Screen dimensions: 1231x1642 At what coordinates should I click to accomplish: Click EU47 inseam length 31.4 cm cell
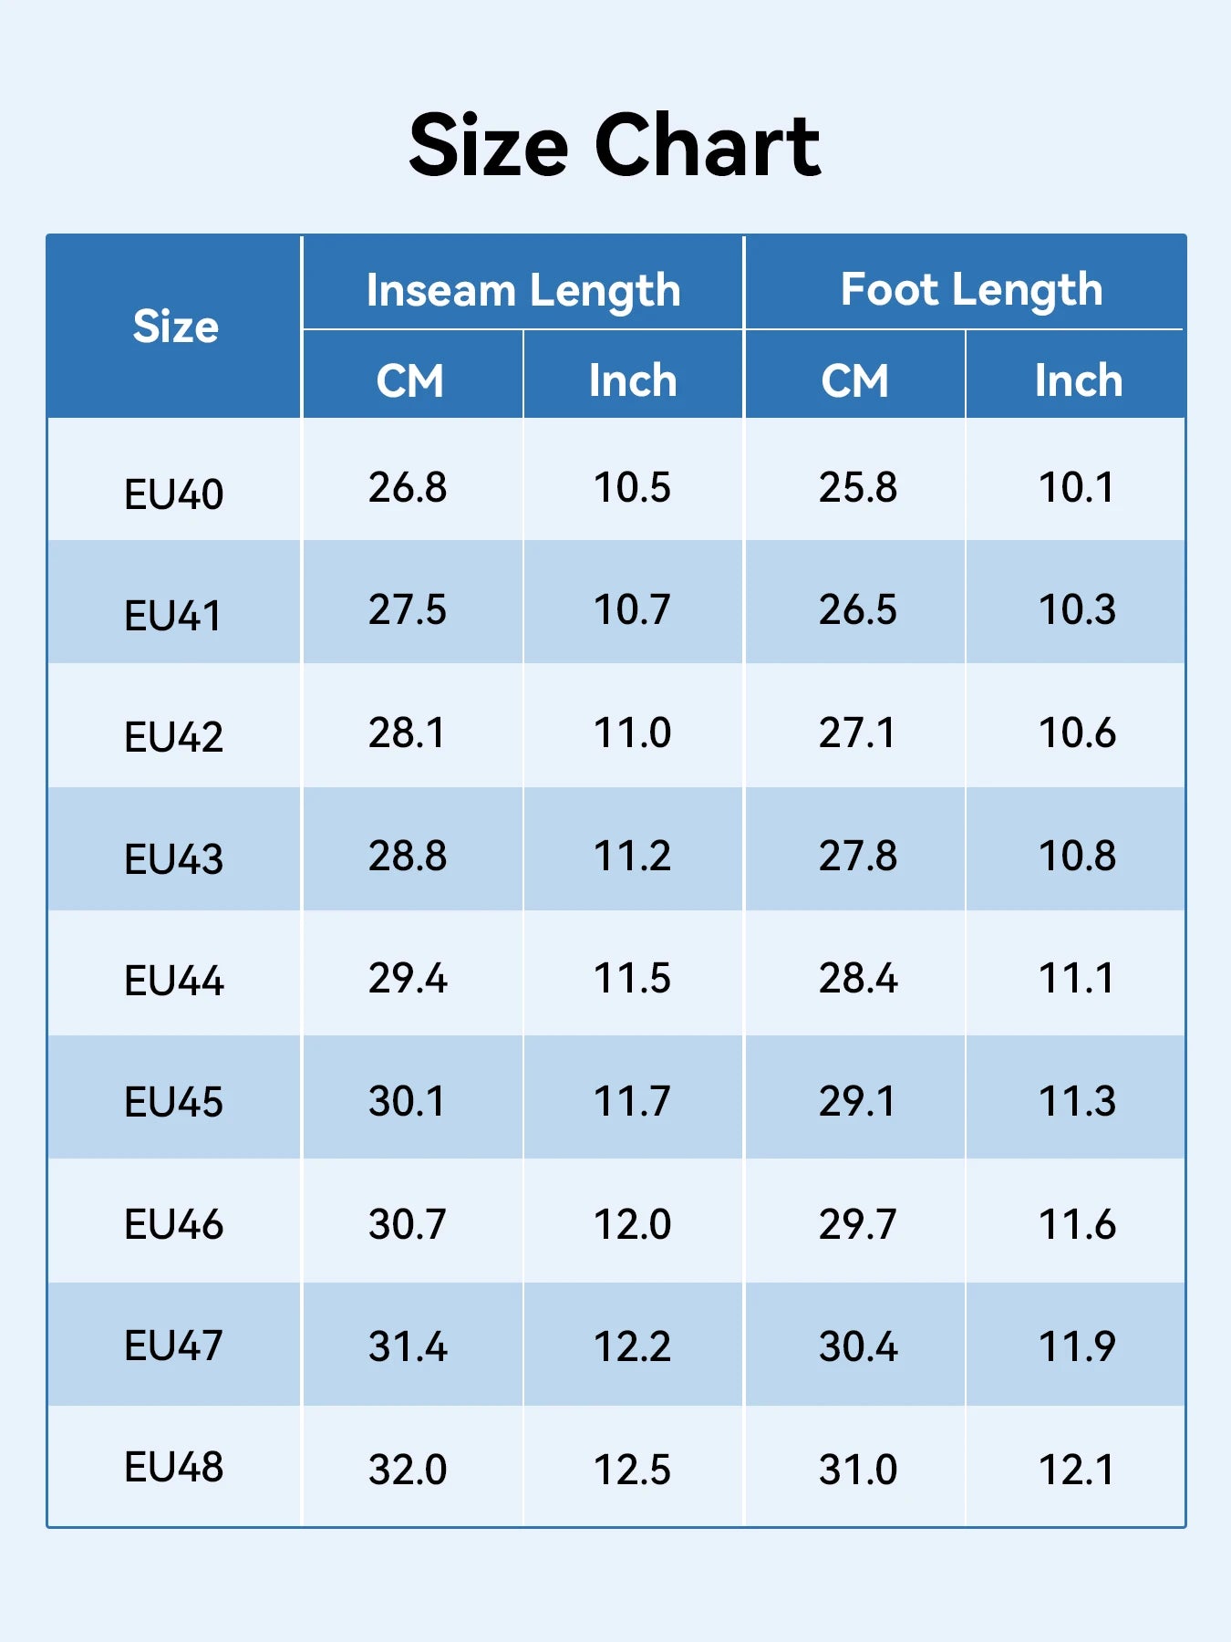coord(408,1346)
